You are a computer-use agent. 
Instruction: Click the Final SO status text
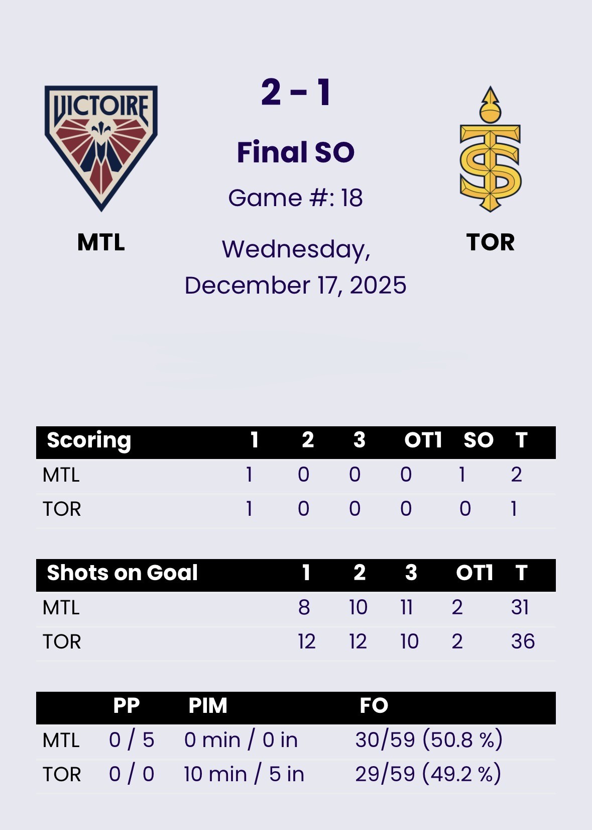[296, 152]
